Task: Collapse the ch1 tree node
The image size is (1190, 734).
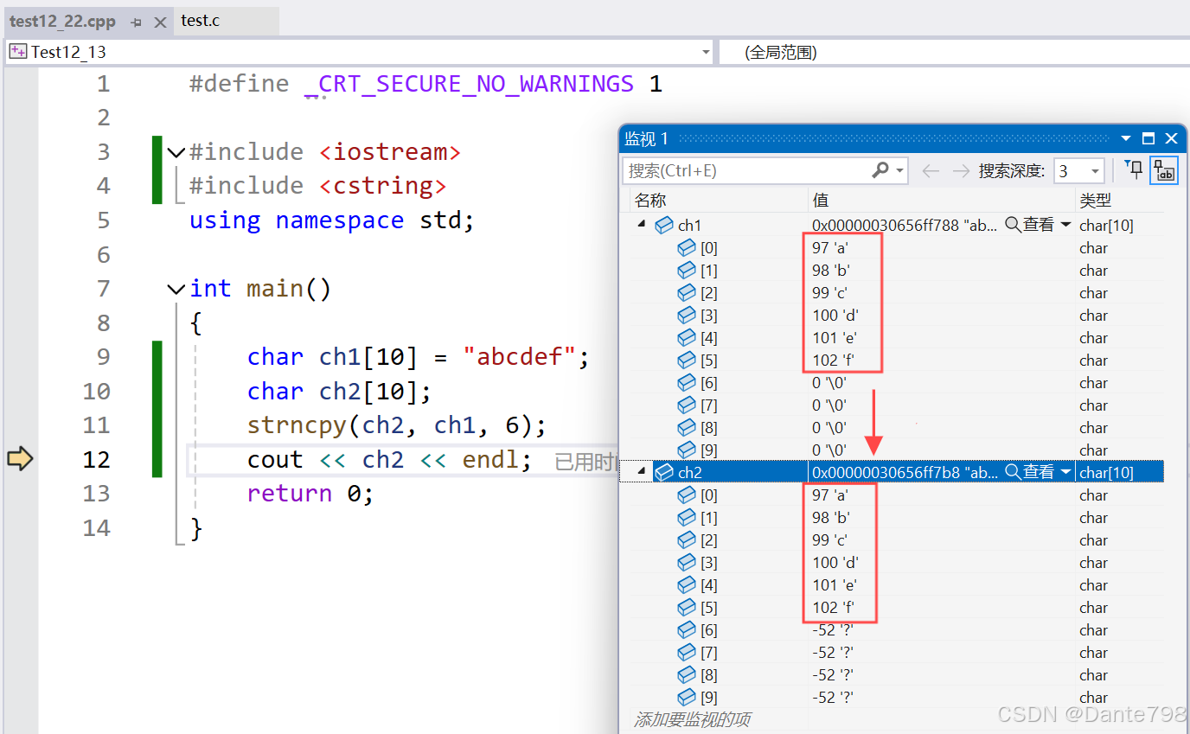Action: coord(642,225)
